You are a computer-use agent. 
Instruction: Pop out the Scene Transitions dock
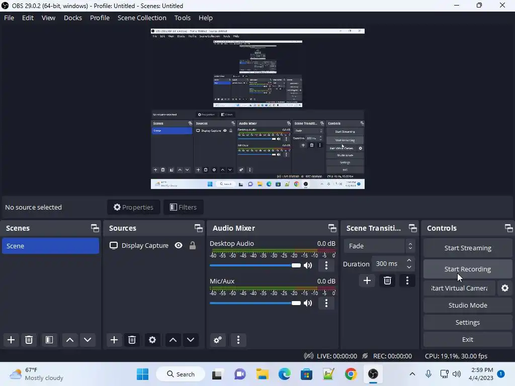(412, 228)
